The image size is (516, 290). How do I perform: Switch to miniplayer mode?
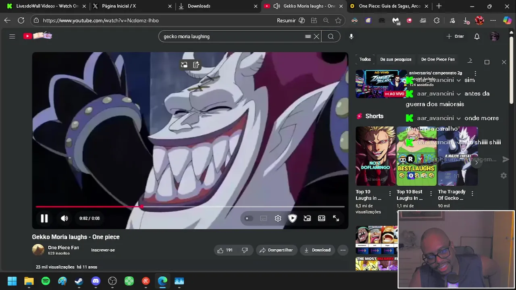click(307, 218)
